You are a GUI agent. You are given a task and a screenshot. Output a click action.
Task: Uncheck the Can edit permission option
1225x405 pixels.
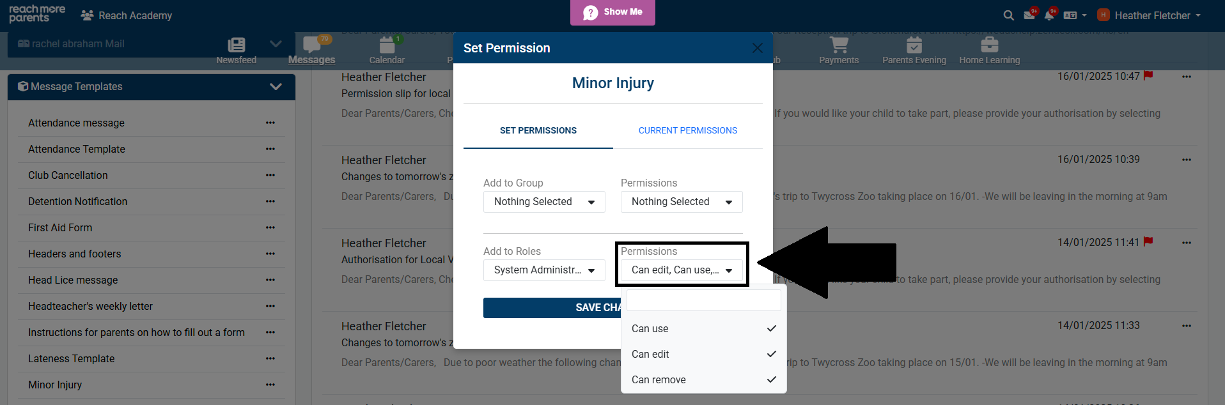tap(703, 354)
